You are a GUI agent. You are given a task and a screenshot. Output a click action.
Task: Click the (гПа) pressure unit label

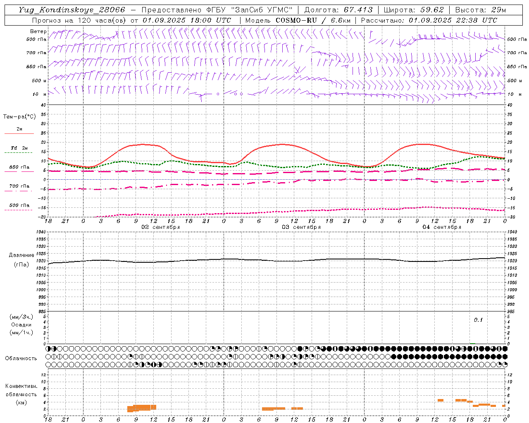coord(21,265)
